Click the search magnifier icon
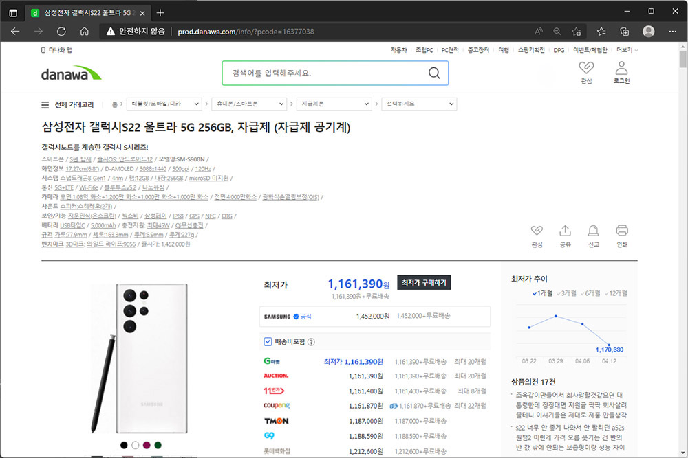The height and width of the screenshot is (458, 688). point(434,73)
